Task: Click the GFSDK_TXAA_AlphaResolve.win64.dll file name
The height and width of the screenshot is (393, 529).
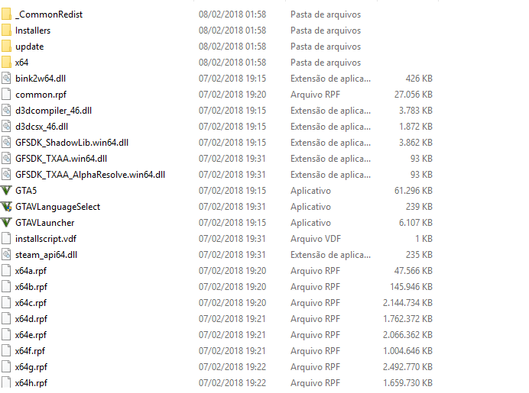Action: click(90, 175)
